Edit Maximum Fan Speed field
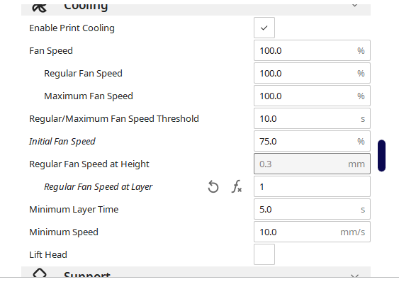The width and height of the screenshot is (399, 282). pos(312,96)
